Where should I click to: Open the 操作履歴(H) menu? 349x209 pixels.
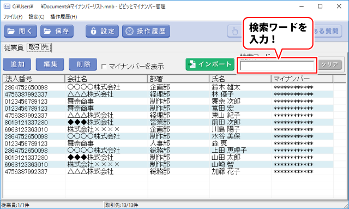[64, 17]
